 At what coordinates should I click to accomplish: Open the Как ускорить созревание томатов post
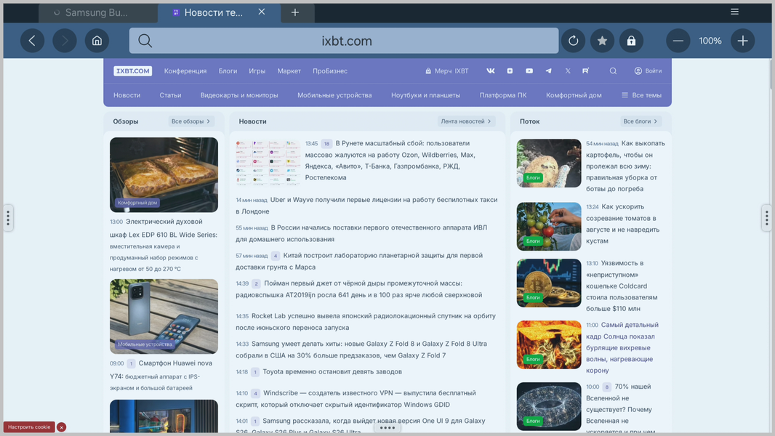tap(623, 224)
